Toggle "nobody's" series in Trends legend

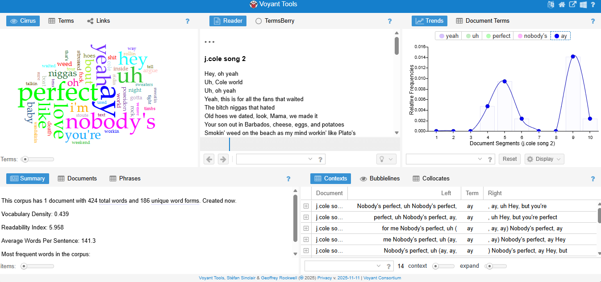[532, 36]
